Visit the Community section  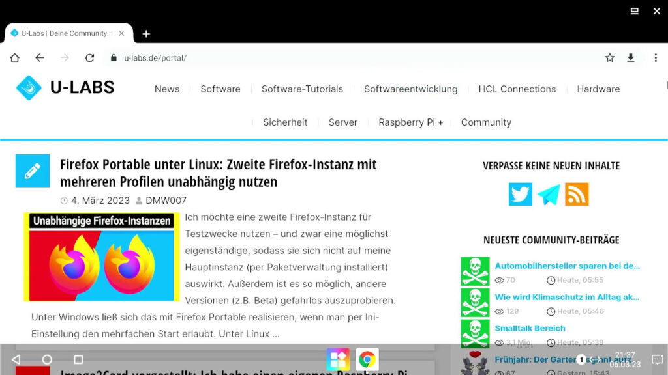point(486,122)
